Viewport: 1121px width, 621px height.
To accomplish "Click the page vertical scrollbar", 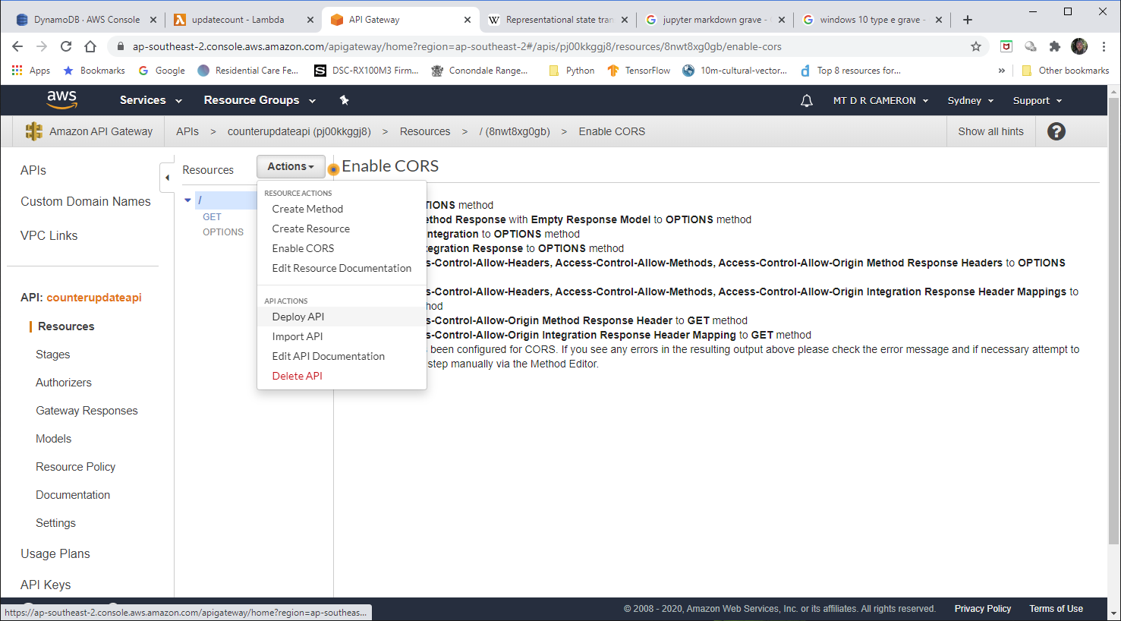I will (x=1114, y=320).
